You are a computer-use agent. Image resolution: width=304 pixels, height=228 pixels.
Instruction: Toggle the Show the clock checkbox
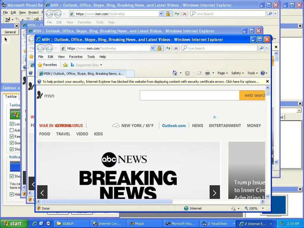tap(12, 176)
